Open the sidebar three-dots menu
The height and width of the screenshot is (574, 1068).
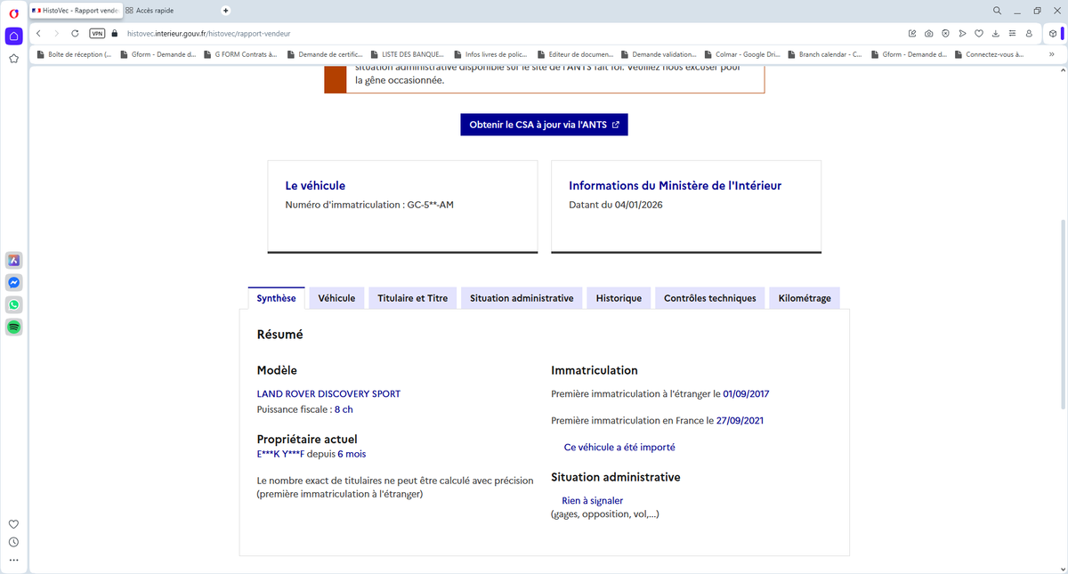tap(14, 561)
